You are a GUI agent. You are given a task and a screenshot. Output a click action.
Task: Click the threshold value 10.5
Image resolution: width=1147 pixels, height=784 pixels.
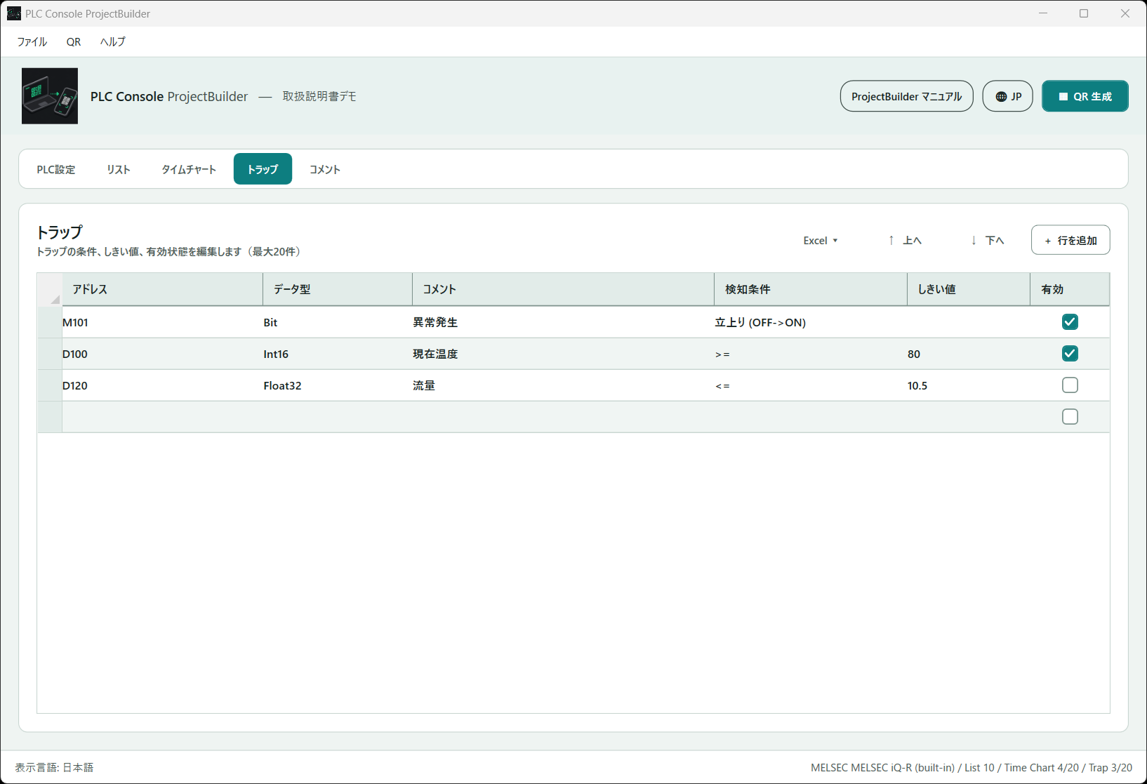pyautogui.click(x=969, y=385)
